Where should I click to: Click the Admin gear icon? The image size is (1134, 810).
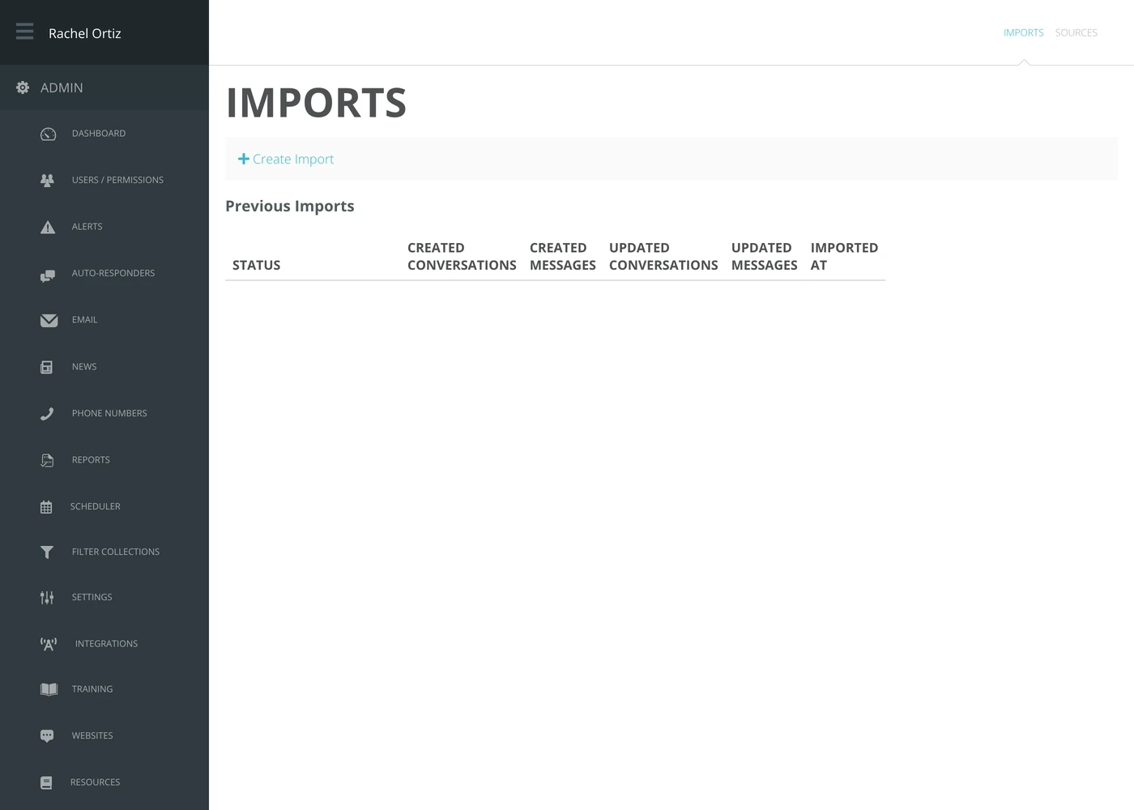[23, 87]
